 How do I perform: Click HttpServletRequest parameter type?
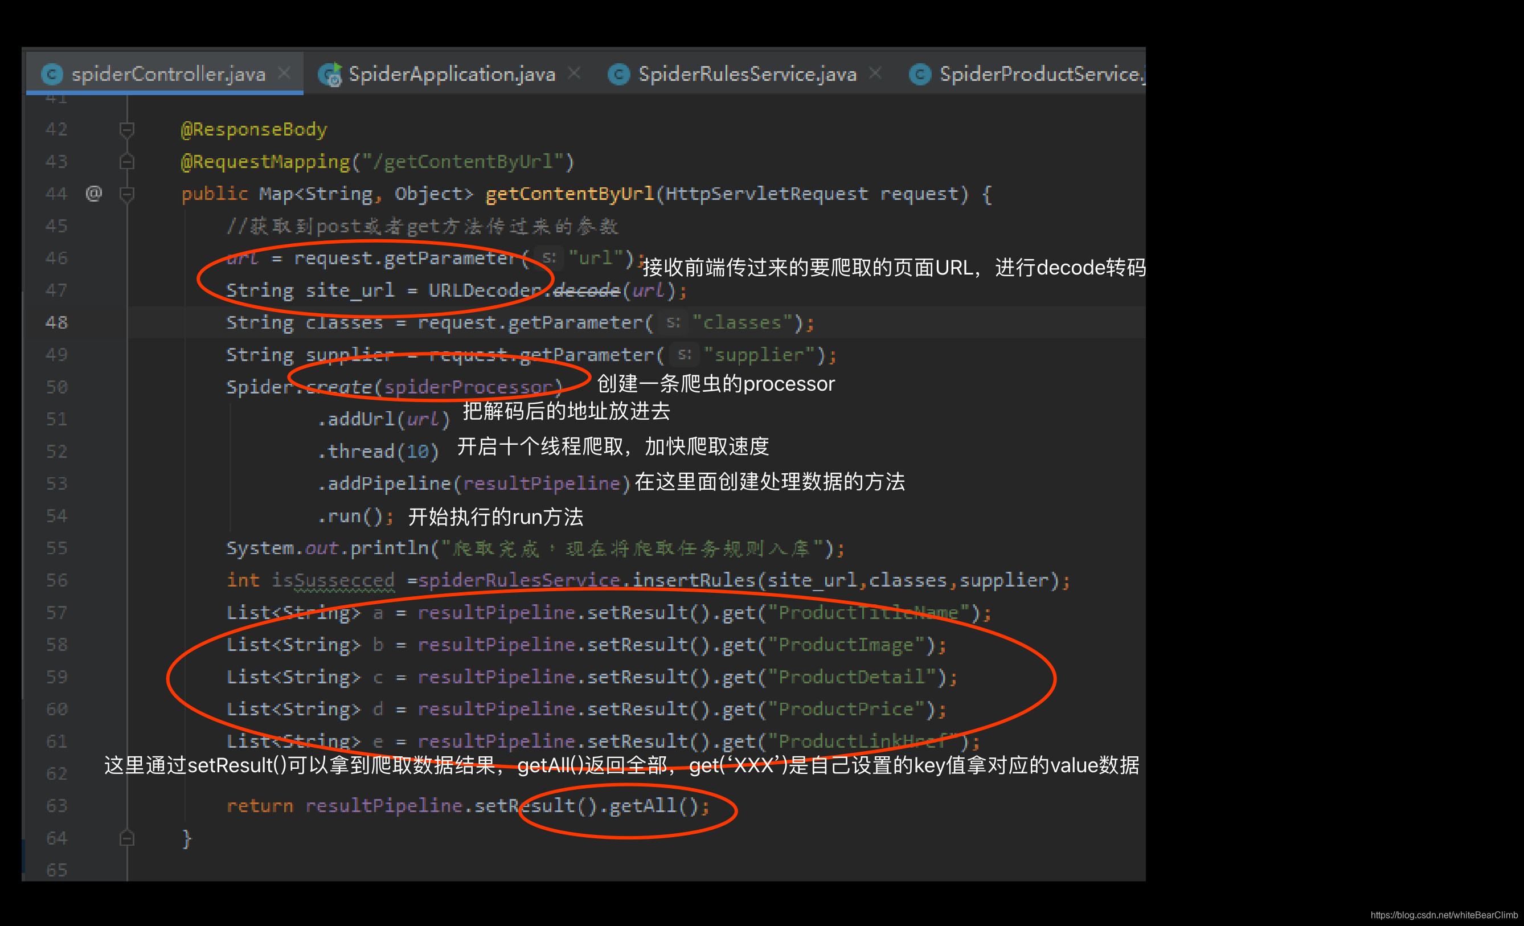tap(767, 194)
